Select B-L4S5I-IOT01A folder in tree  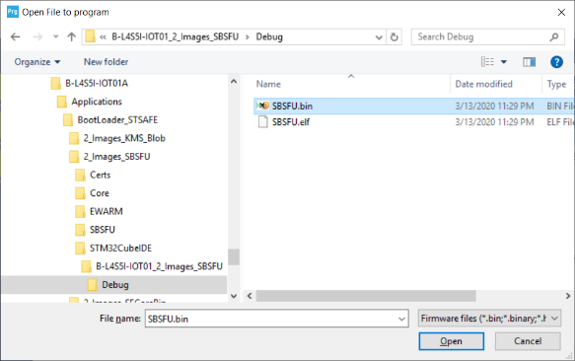(97, 83)
